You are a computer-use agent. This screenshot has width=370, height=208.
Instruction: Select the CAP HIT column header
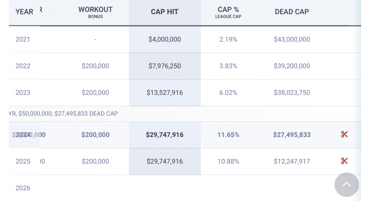tap(165, 12)
